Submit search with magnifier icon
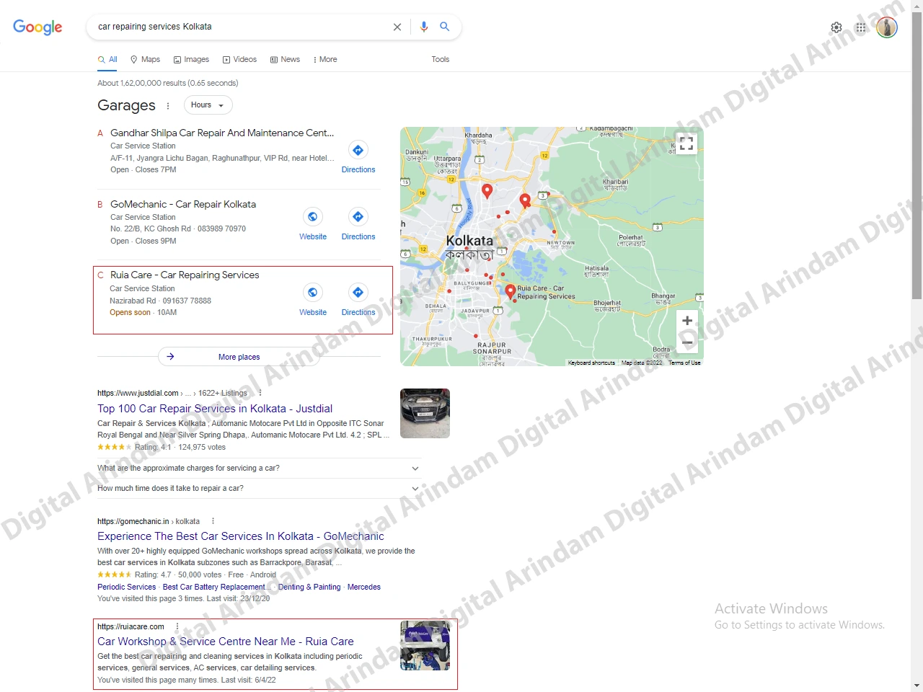Viewport: 923px width, 692px height. point(445,27)
